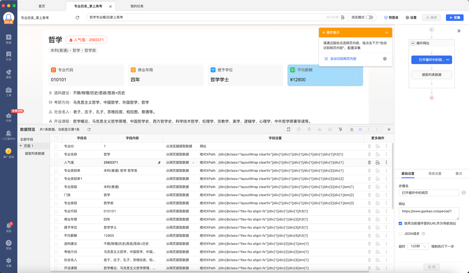Click the add field icon in data preview
The height and width of the screenshot is (273, 469).
pos(288,129)
